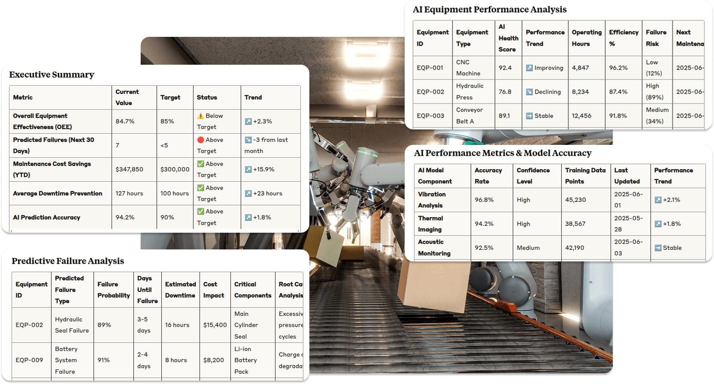Click the 96.8% accuracy rate cell

click(x=484, y=200)
